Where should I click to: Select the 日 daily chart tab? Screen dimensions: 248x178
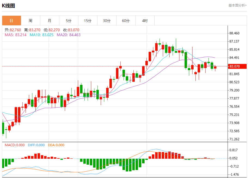[11, 21]
